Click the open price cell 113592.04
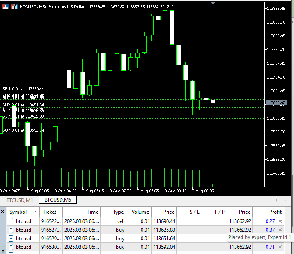The image size is (294, 254). click(164, 247)
